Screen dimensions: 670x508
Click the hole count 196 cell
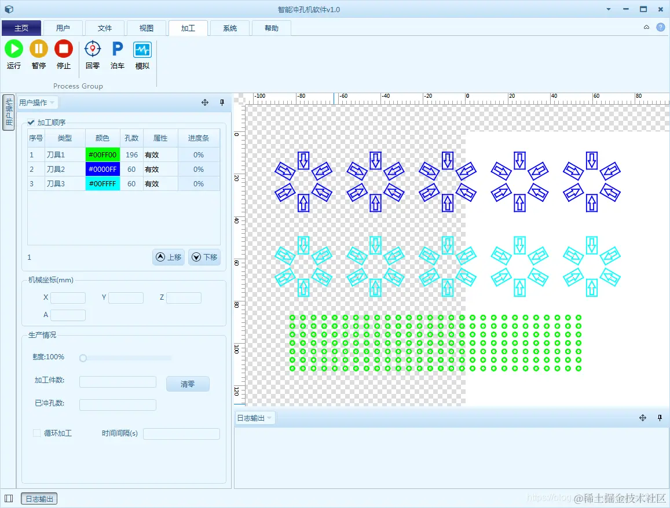pos(131,154)
